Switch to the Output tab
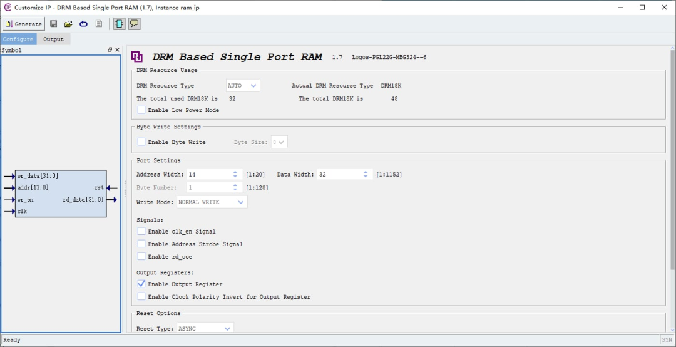Viewport: 676px width, 347px height. (53, 39)
